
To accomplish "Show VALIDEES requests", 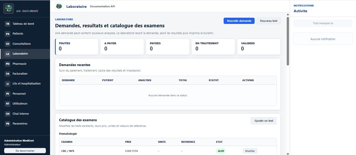I will [x=259, y=47].
